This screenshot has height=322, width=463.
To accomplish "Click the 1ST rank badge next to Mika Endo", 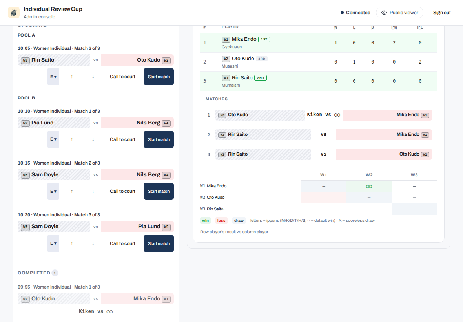I will point(264,39).
